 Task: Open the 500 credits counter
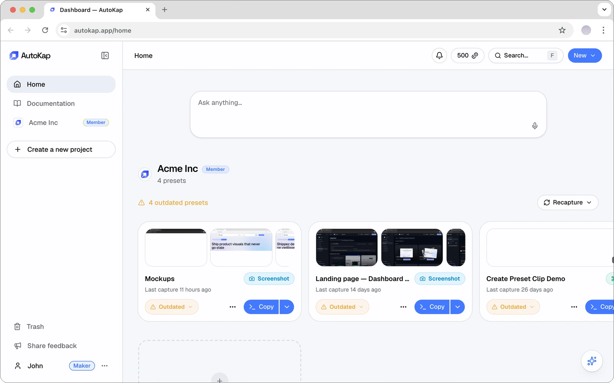[467, 56]
